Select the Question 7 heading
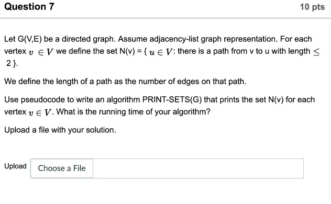Image resolution: width=331 pixels, height=204 pixels. click(29, 6)
